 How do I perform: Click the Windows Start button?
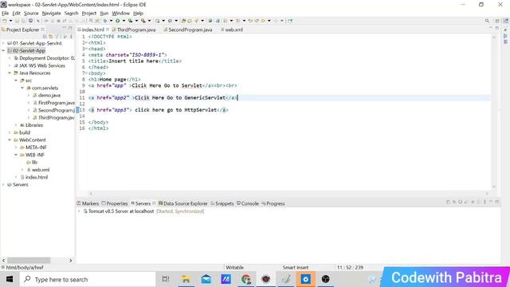(x=10, y=279)
